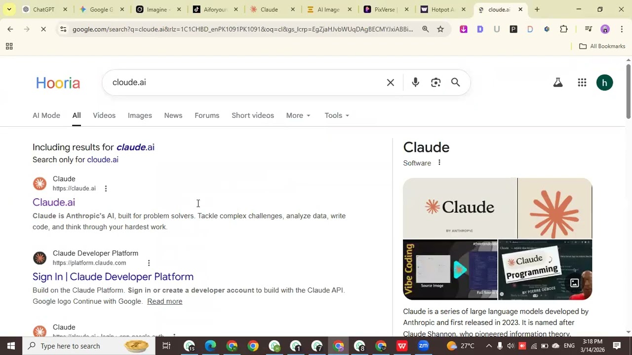Image resolution: width=632 pixels, height=355 pixels.
Task: Click the browser back arrow
Action: (10, 29)
